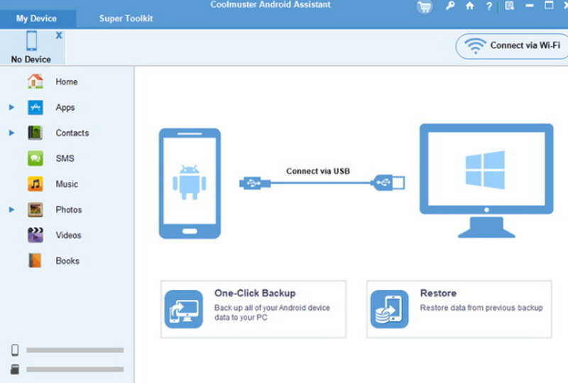Click the left USB plug icon

click(255, 183)
